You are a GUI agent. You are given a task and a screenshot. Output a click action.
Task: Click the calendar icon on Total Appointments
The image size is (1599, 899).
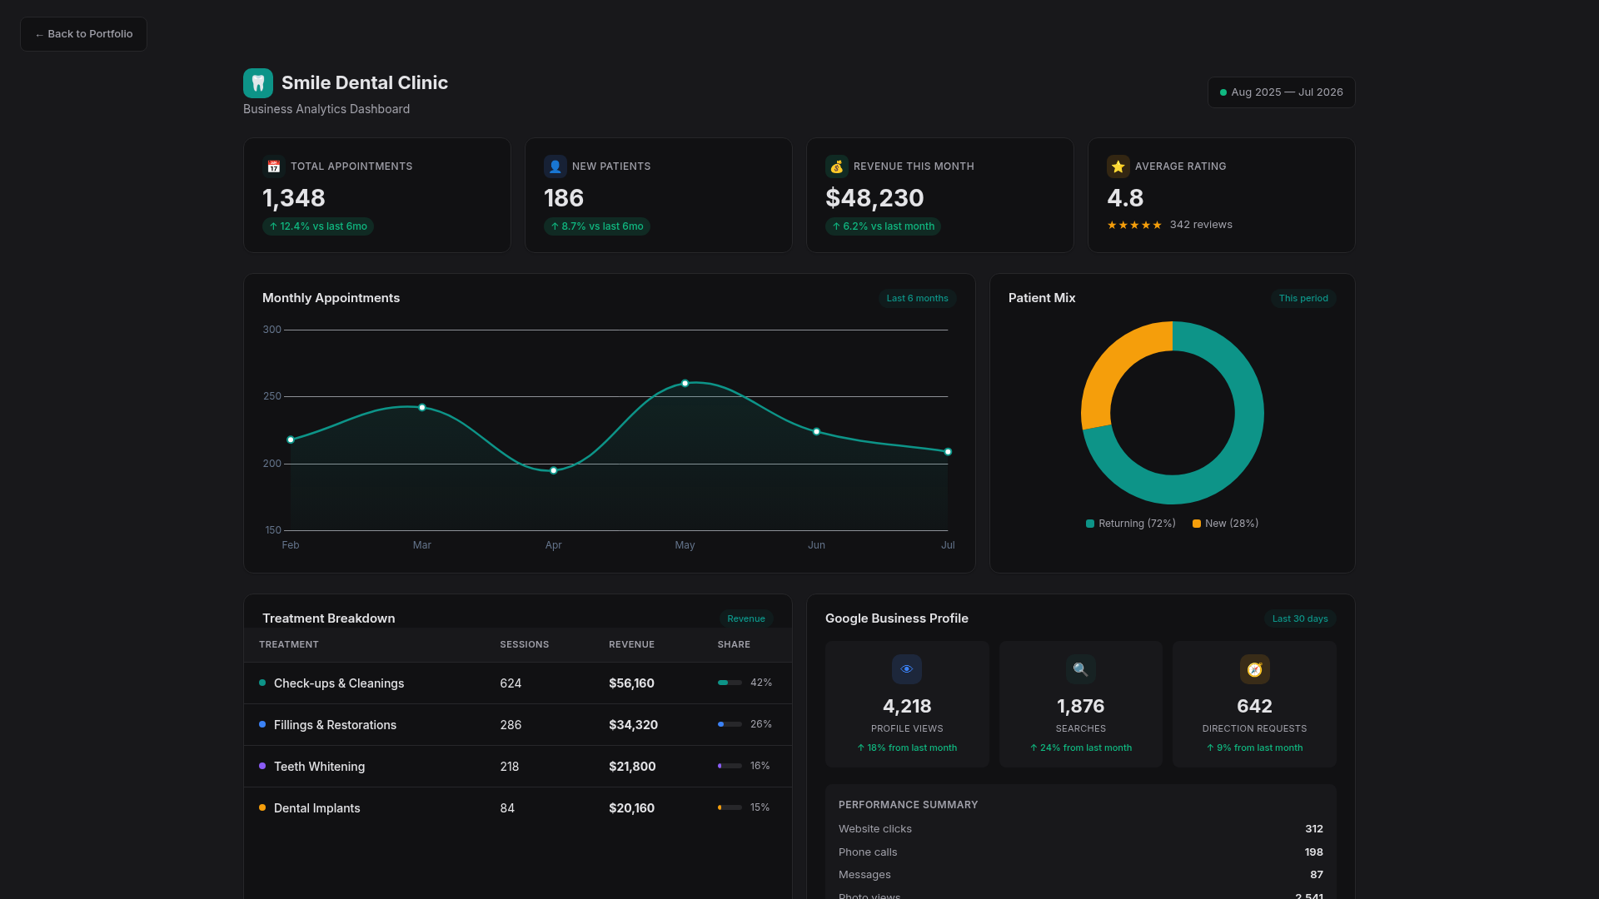(x=274, y=166)
